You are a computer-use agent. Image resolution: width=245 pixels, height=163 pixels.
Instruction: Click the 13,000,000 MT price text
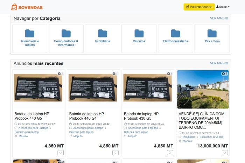(213, 146)
